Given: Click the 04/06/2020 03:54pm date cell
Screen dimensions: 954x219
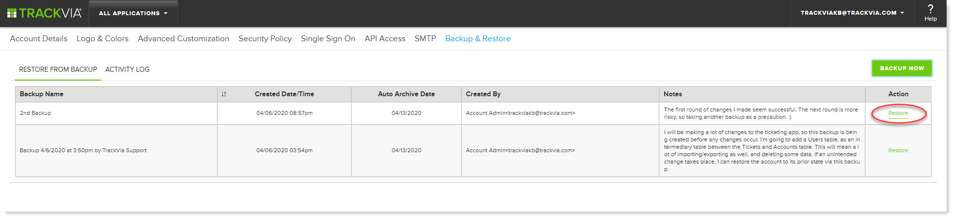Looking at the screenshot, I should coord(284,151).
